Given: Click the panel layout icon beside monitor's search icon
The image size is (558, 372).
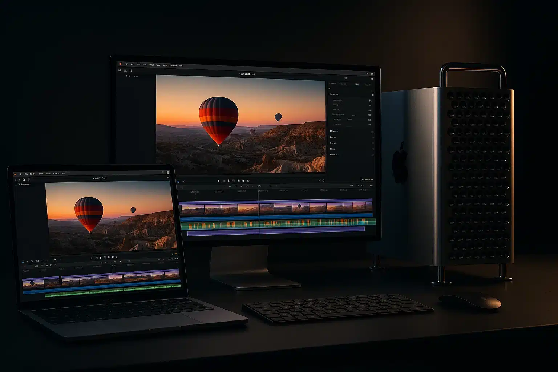Looking at the screenshot, I should tap(372, 73).
